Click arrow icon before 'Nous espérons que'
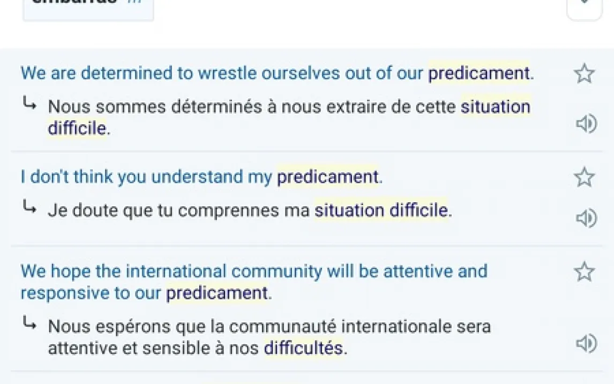Screen dimensions: 614x384 click(x=30, y=324)
